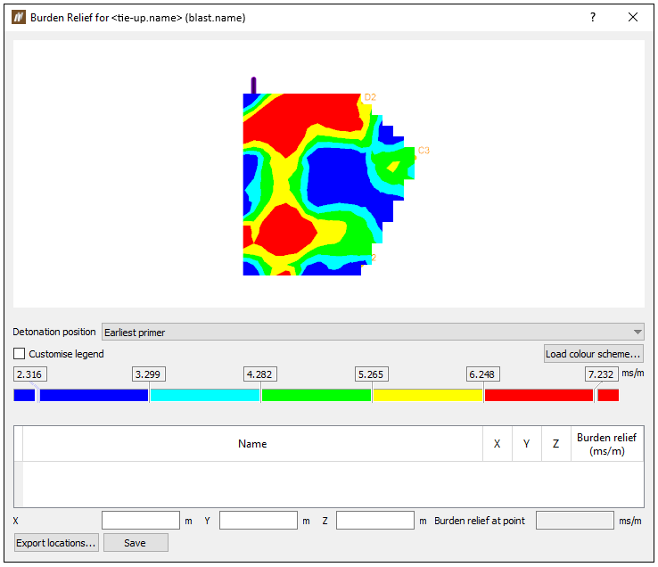Screen dimensions: 658x567
Task: Select the green colour band in legend
Action: 317,395
